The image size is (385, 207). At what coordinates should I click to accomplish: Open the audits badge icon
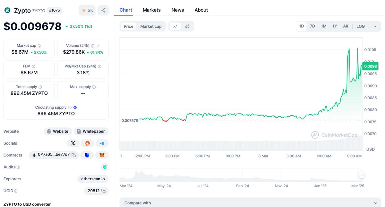tap(104, 167)
